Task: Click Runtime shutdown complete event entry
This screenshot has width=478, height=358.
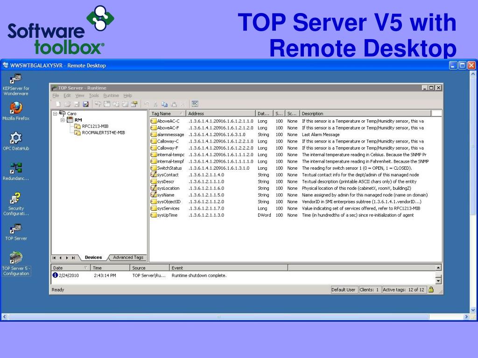Action: point(199,275)
